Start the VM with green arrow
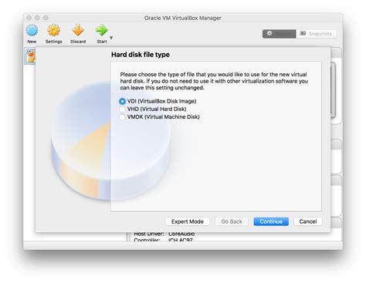Image resolution: width=366 pixels, height=283 pixels. click(102, 30)
